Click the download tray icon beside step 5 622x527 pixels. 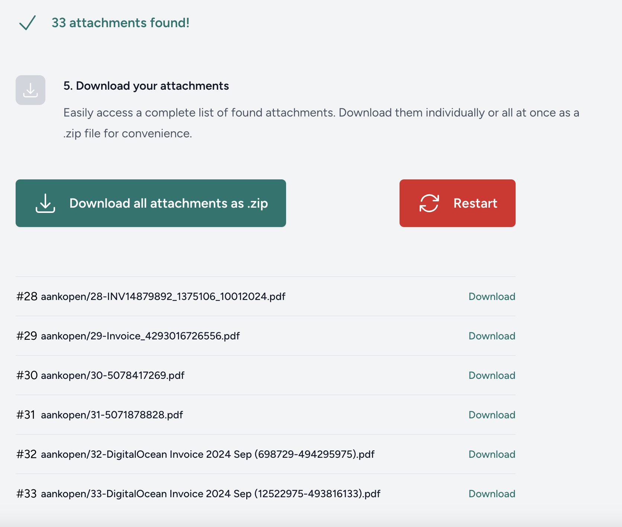(31, 90)
